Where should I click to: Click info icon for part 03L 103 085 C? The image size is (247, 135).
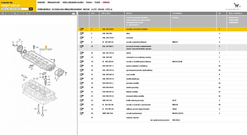tap(81, 46)
